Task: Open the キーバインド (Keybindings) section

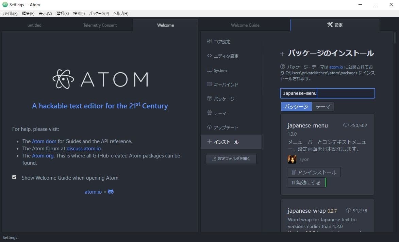Action: (224, 85)
